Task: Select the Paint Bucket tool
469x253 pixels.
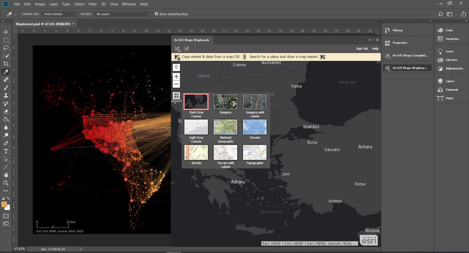Action: coord(6,120)
